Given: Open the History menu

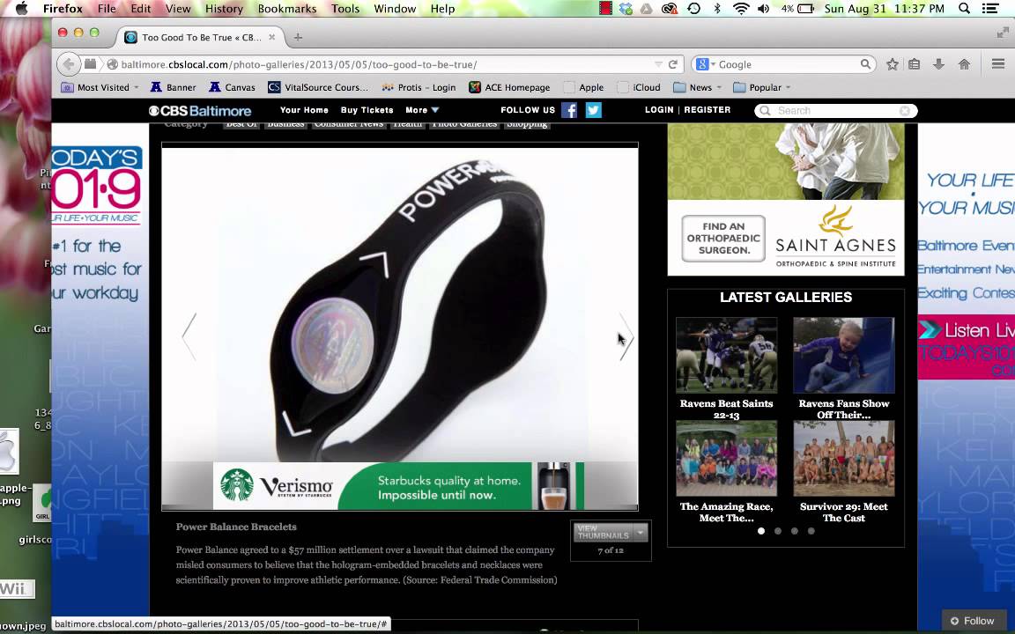Looking at the screenshot, I should (x=223, y=9).
